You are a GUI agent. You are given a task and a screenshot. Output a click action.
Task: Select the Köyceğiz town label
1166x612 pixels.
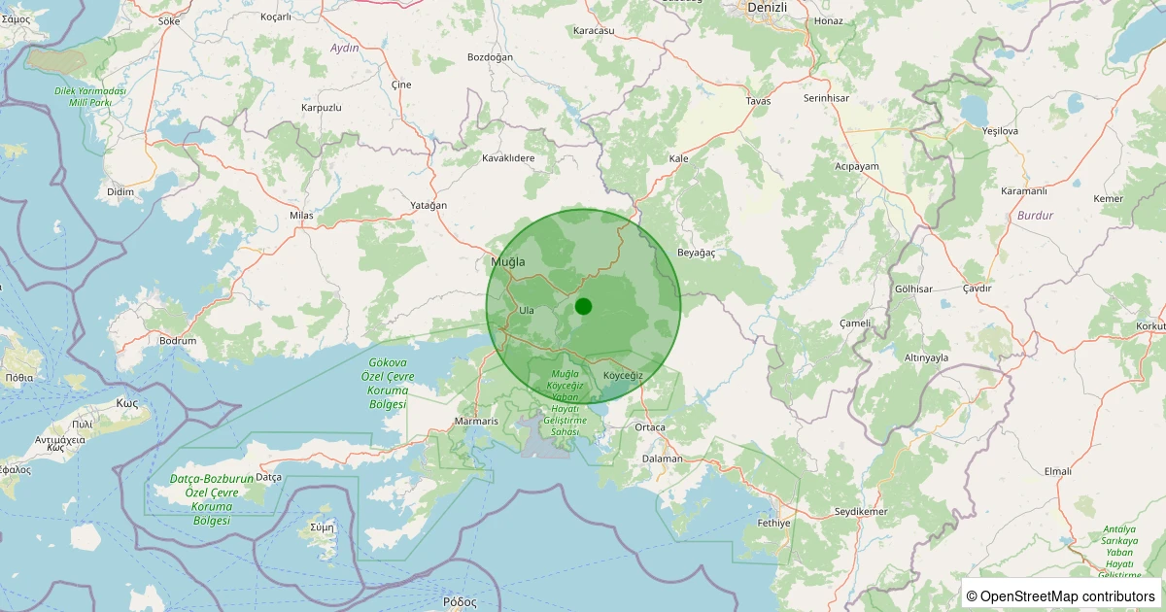[621, 374]
